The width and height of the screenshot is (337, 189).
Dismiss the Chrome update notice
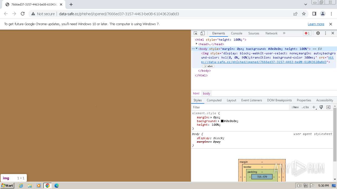click(331, 24)
